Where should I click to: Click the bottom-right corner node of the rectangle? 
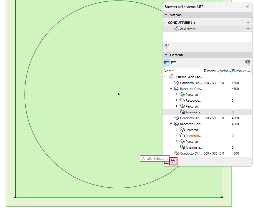click(x=222, y=197)
